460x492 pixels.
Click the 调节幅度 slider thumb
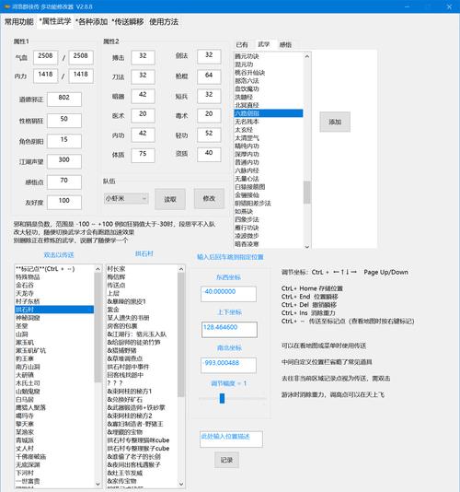pyautogui.click(x=222, y=399)
